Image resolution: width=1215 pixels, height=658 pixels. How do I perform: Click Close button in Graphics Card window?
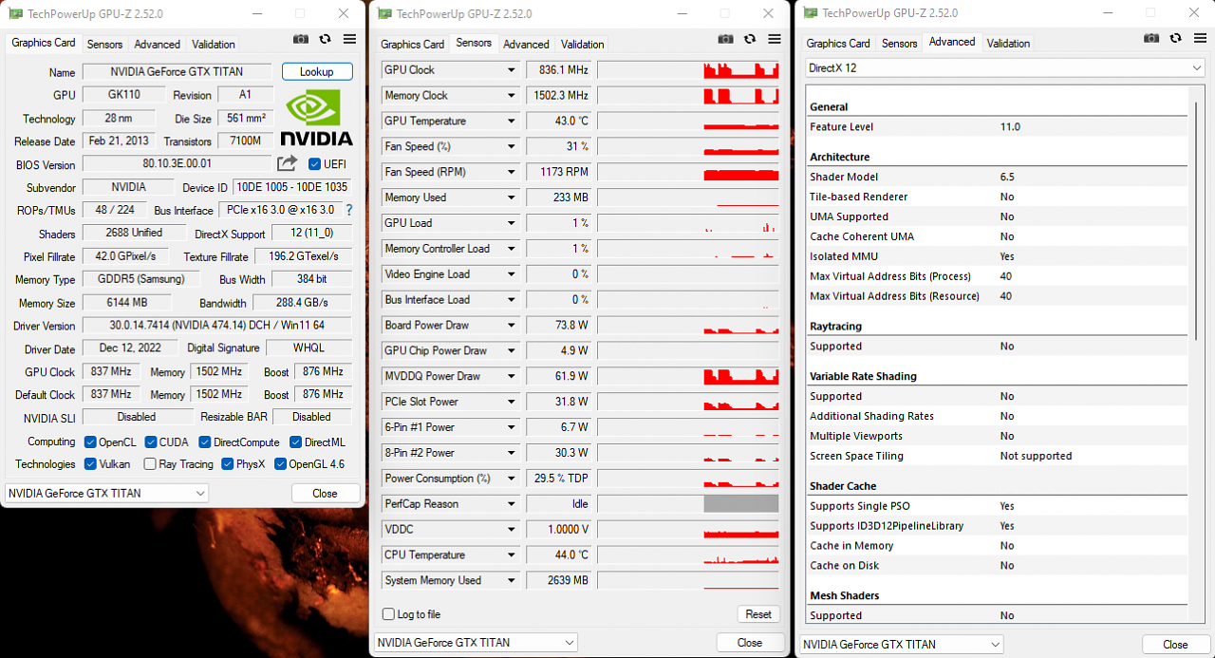pos(325,494)
